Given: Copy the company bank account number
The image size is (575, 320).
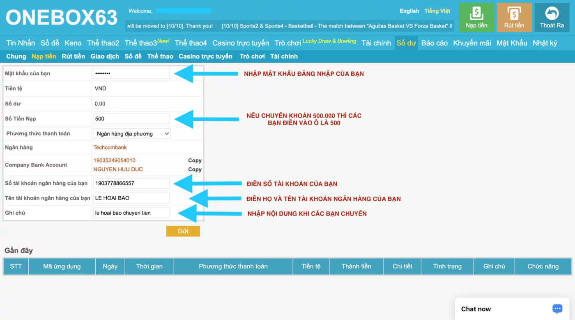Looking at the screenshot, I should [195, 161].
